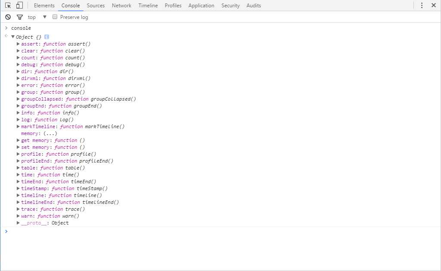This screenshot has width=441, height=271.
Task: Expand the warn function entry
Action: point(18,216)
